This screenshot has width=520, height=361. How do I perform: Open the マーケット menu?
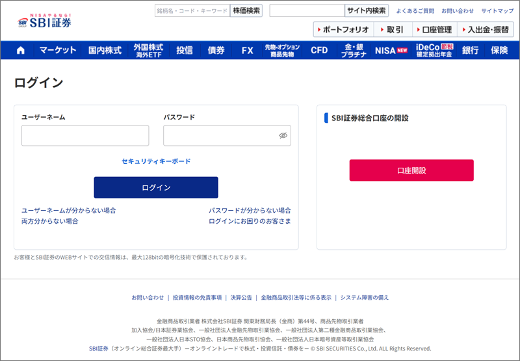pos(58,50)
